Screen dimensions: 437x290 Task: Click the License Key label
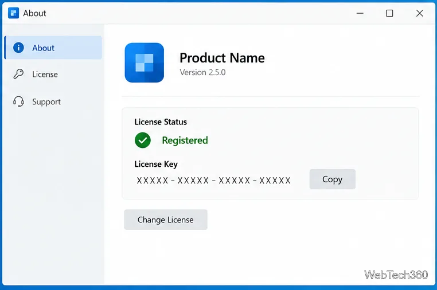[156, 164]
